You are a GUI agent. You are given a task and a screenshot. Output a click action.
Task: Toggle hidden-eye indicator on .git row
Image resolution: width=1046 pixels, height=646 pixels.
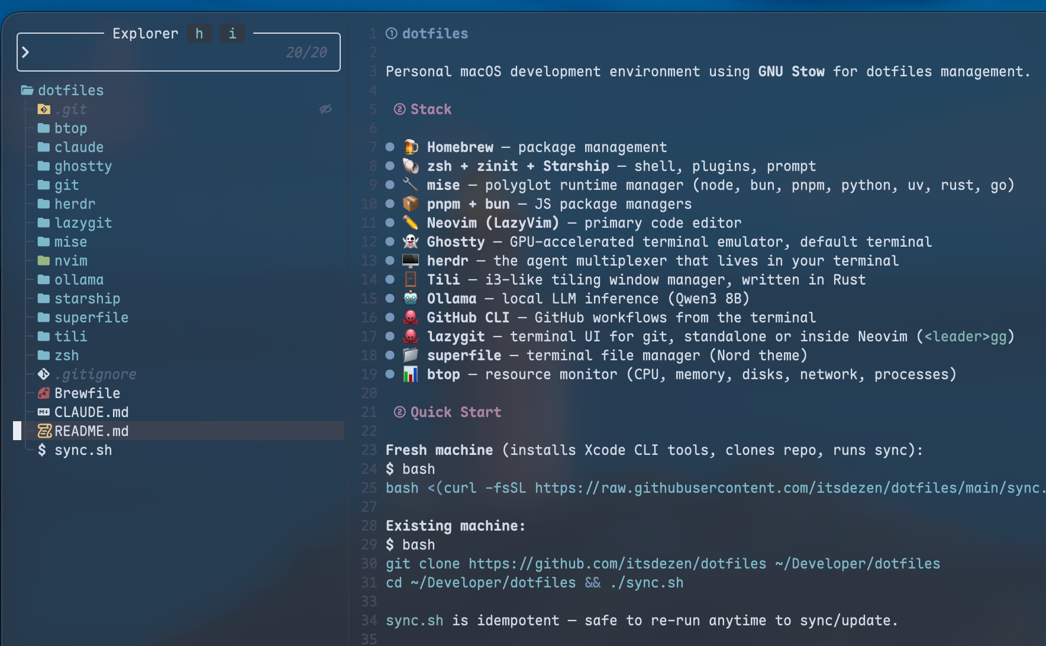pyautogui.click(x=325, y=109)
